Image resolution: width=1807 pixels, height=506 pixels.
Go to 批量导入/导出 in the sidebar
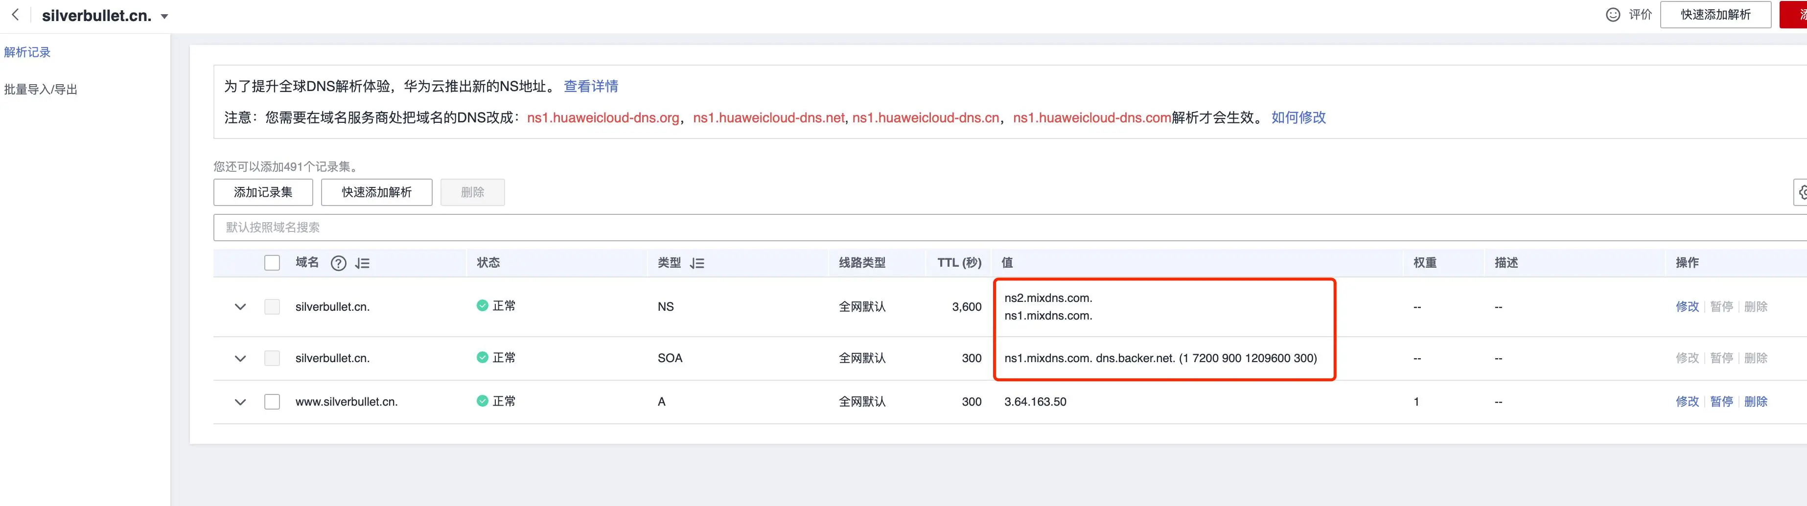pyautogui.click(x=41, y=89)
